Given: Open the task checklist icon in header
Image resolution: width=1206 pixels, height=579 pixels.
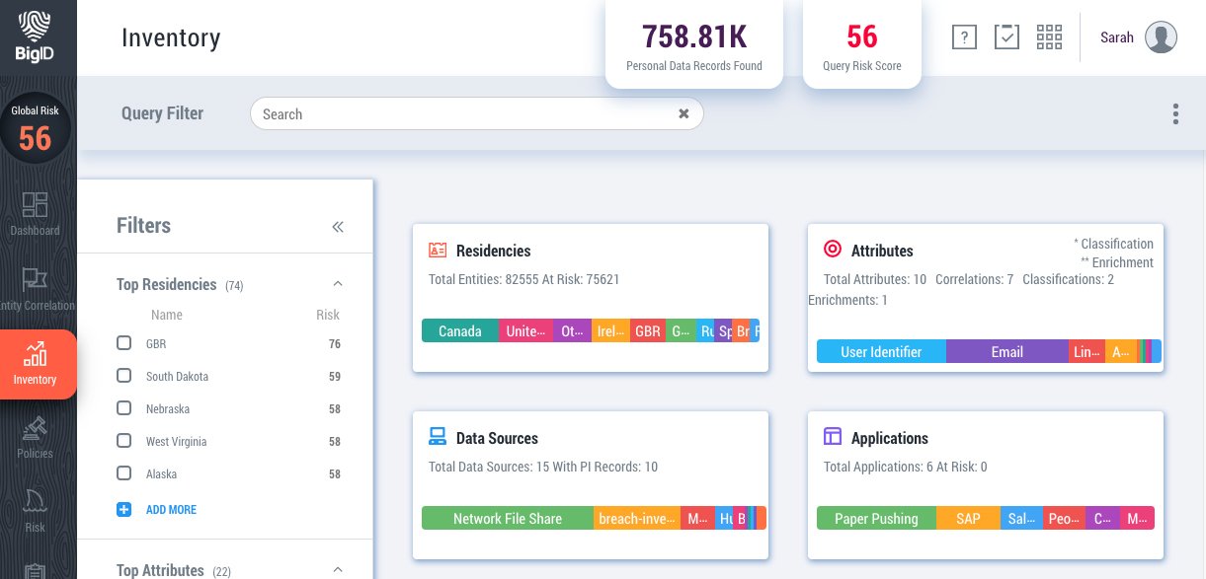Looking at the screenshot, I should [1006, 37].
